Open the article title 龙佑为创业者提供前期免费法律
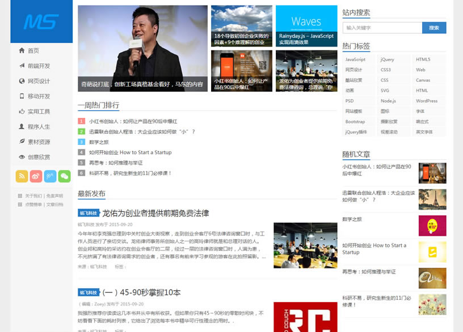The image size is (463, 332). point(155,213)
